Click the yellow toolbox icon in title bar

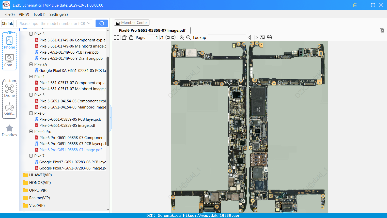click(x=355, y=5)
